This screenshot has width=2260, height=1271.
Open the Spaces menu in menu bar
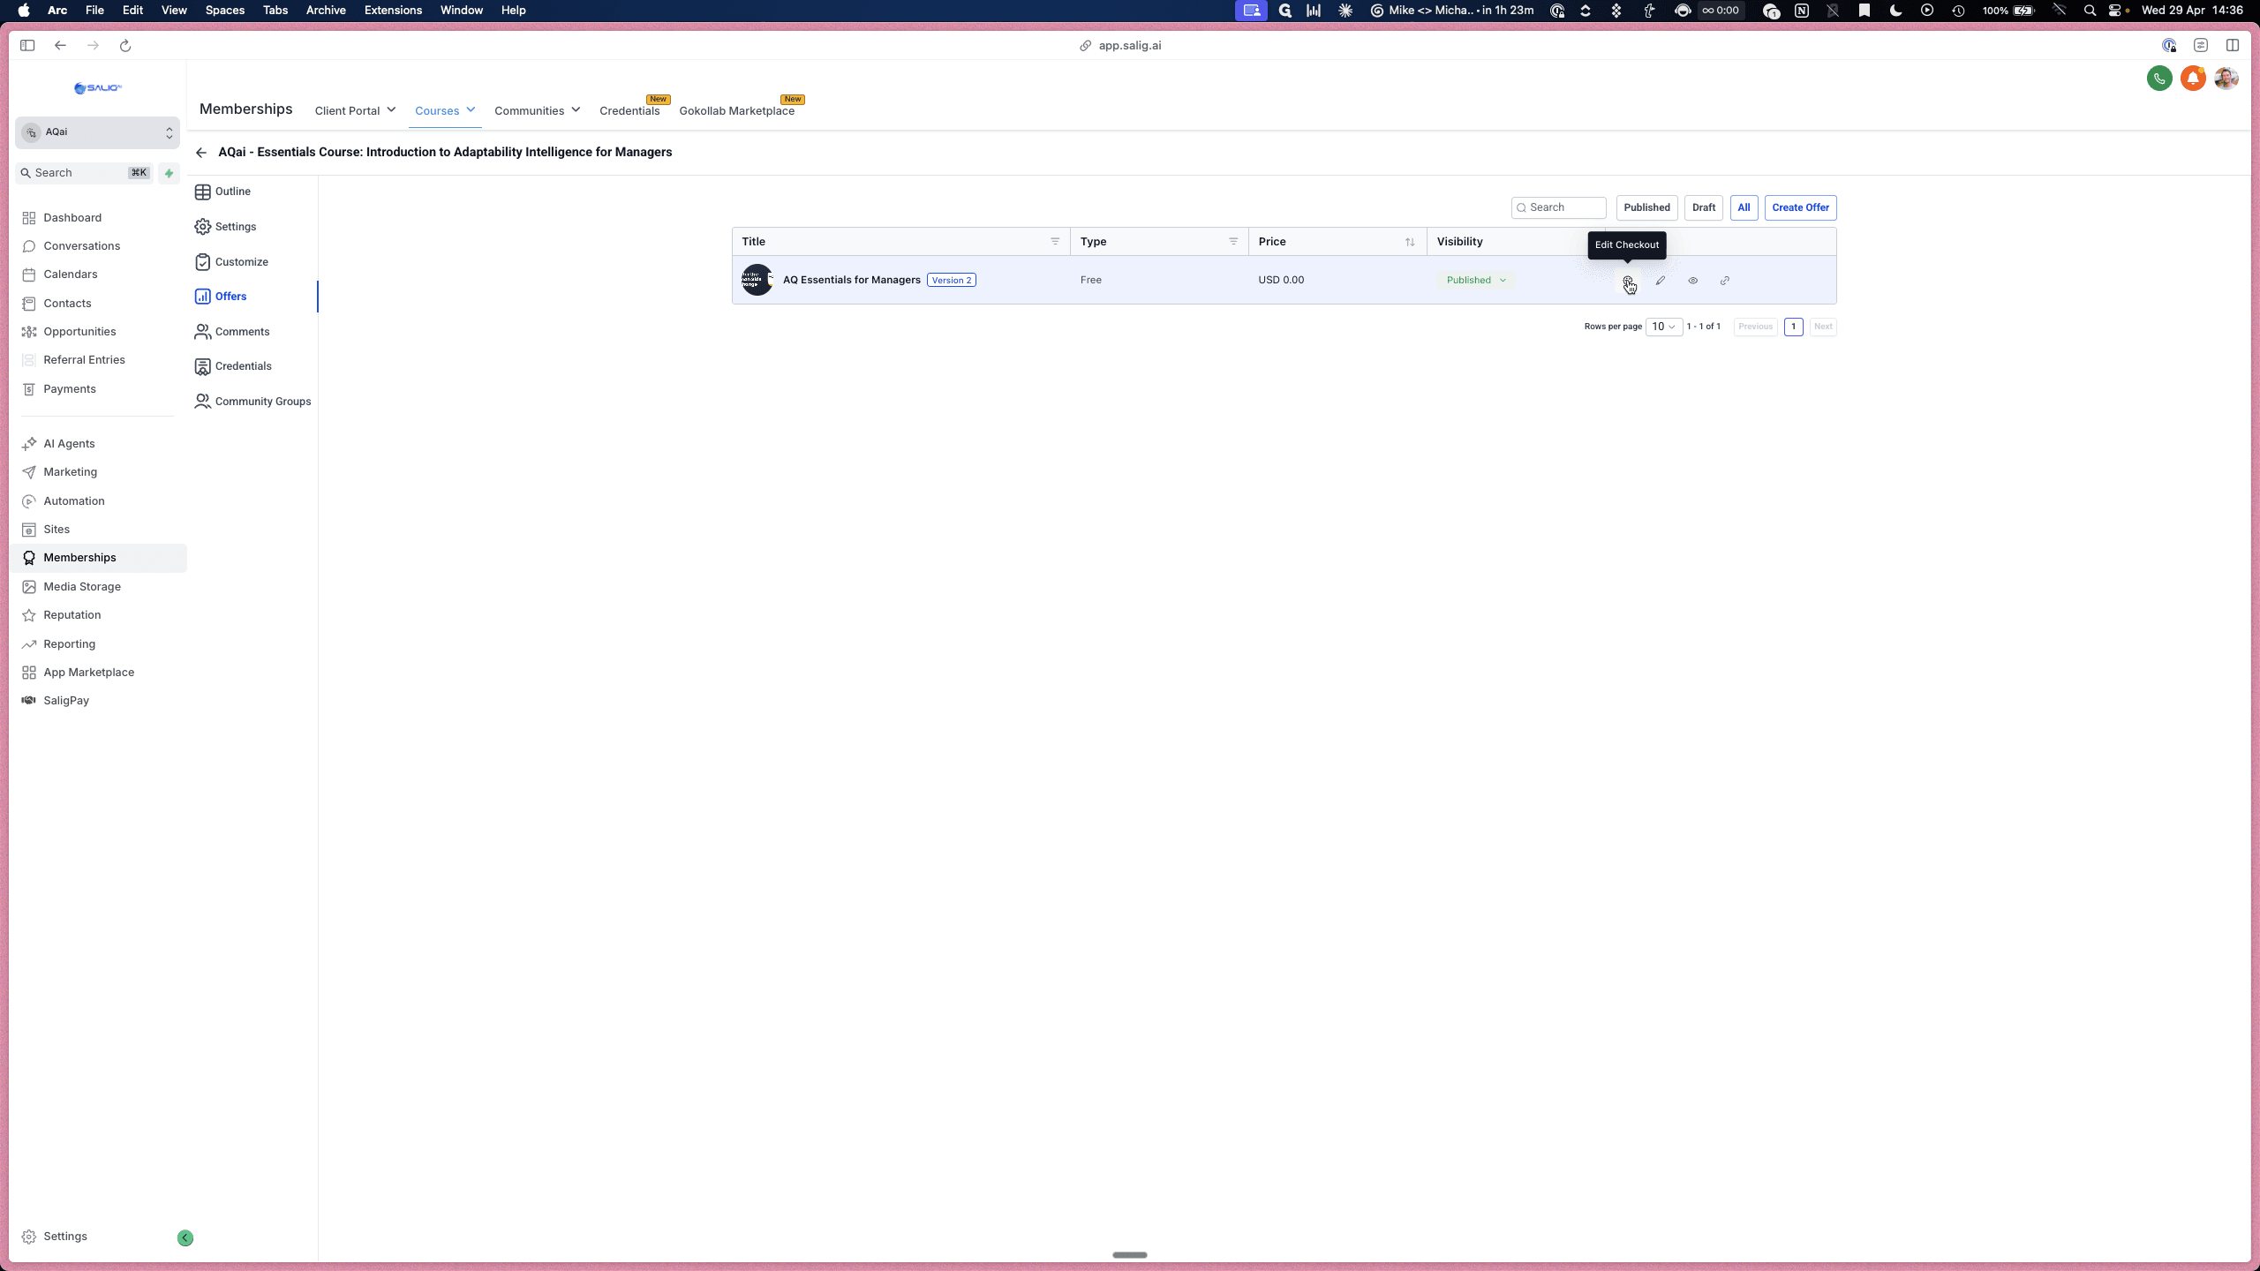224,11
